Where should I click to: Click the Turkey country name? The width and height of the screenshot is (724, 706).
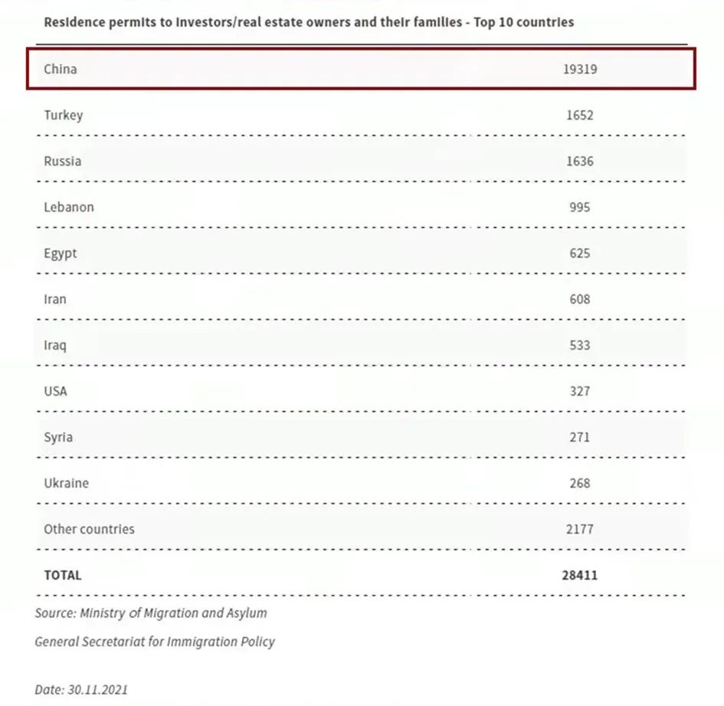tap(63, 115)
